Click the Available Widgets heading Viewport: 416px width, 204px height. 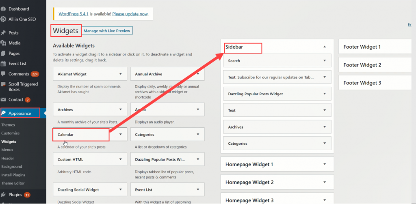(x=74, y=45)
